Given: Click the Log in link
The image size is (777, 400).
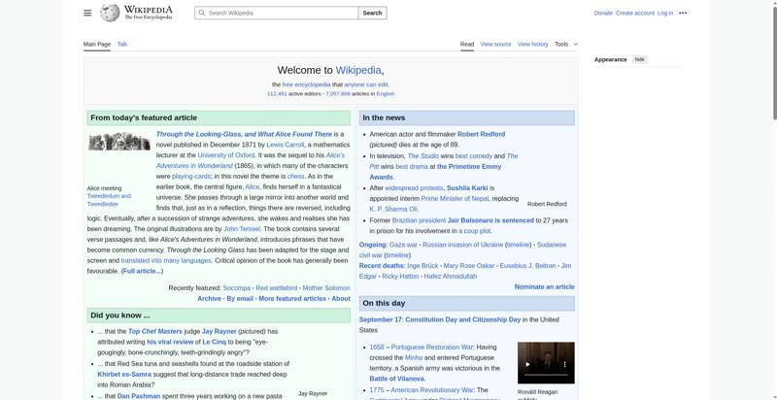Looking at the screenshot, I should (x=665, y=13).
